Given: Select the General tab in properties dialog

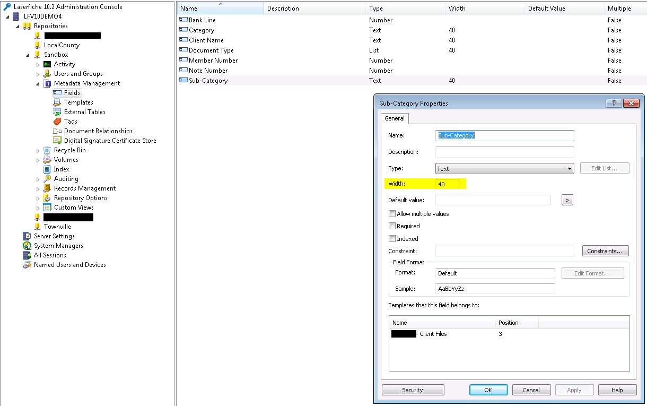Looking at the screenshot, I should click(x=395, y=118).
